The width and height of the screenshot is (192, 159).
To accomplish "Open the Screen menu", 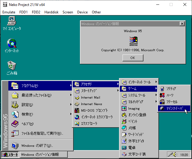I will pyautogui.click(x=68, y=12).
